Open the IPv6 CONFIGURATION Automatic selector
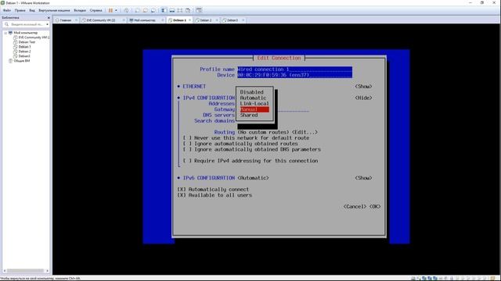The image size is (501, 281). pos(253,178)
